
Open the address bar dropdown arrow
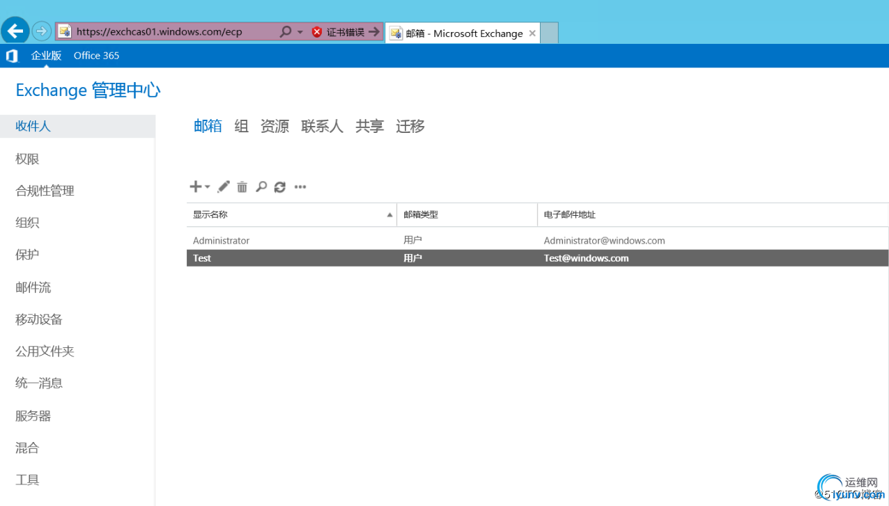tap(300, 32)
